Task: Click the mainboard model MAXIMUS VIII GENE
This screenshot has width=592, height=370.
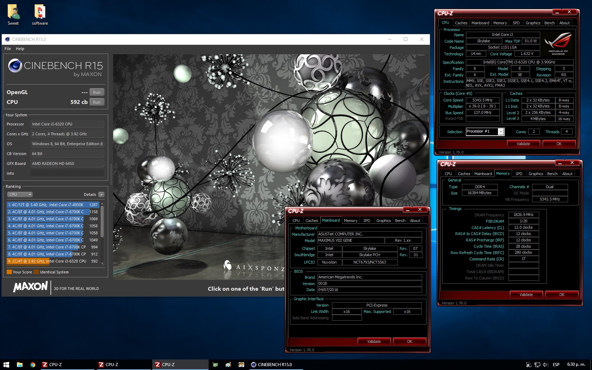Action: click(x=350, y=240)
